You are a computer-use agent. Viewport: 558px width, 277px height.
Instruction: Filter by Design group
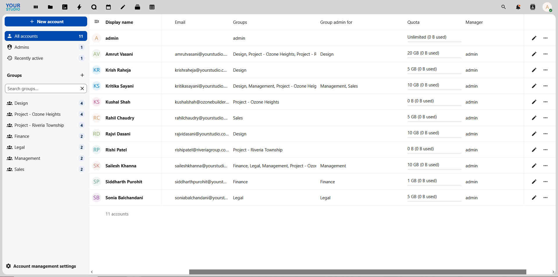tap(46, 103)
